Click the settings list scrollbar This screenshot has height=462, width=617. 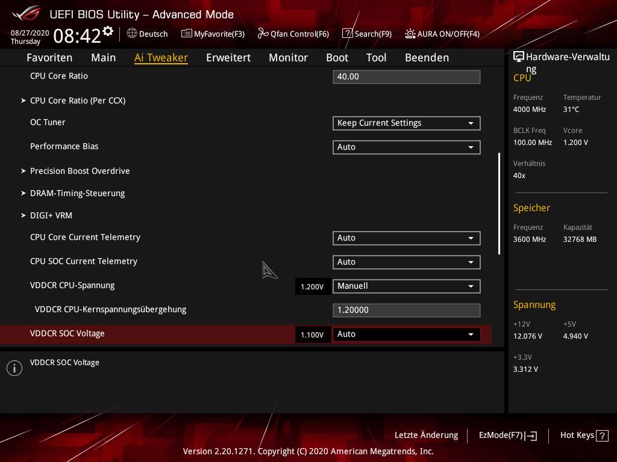[x=499, y=203]
